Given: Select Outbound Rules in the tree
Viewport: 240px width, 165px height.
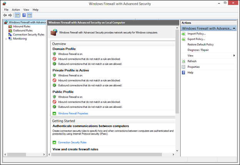Looking at the screenshot, I should coord(23,30).
